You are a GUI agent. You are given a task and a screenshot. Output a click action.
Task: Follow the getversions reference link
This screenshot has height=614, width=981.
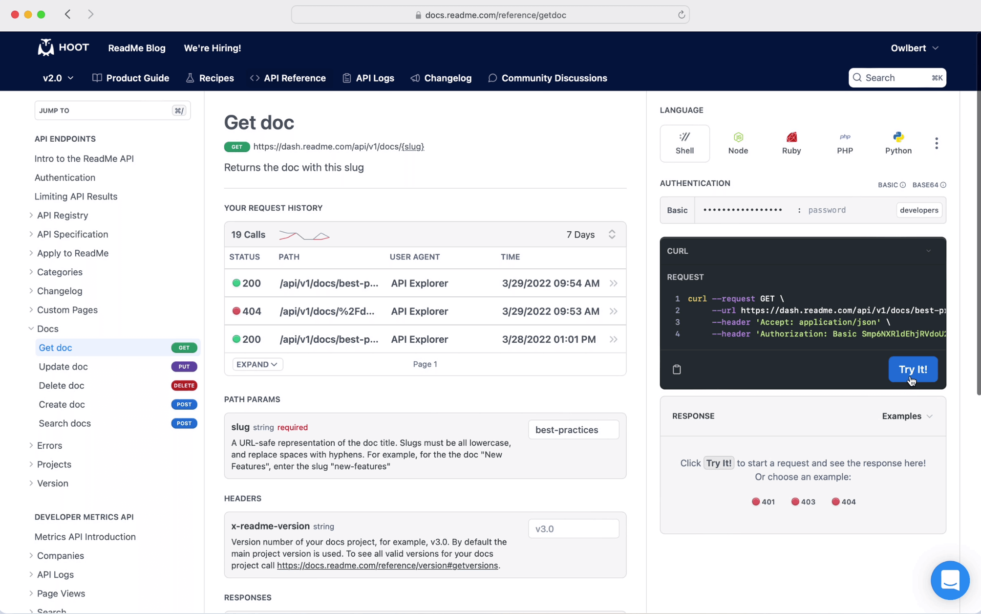pyautogui.click(x=387, y=565)
